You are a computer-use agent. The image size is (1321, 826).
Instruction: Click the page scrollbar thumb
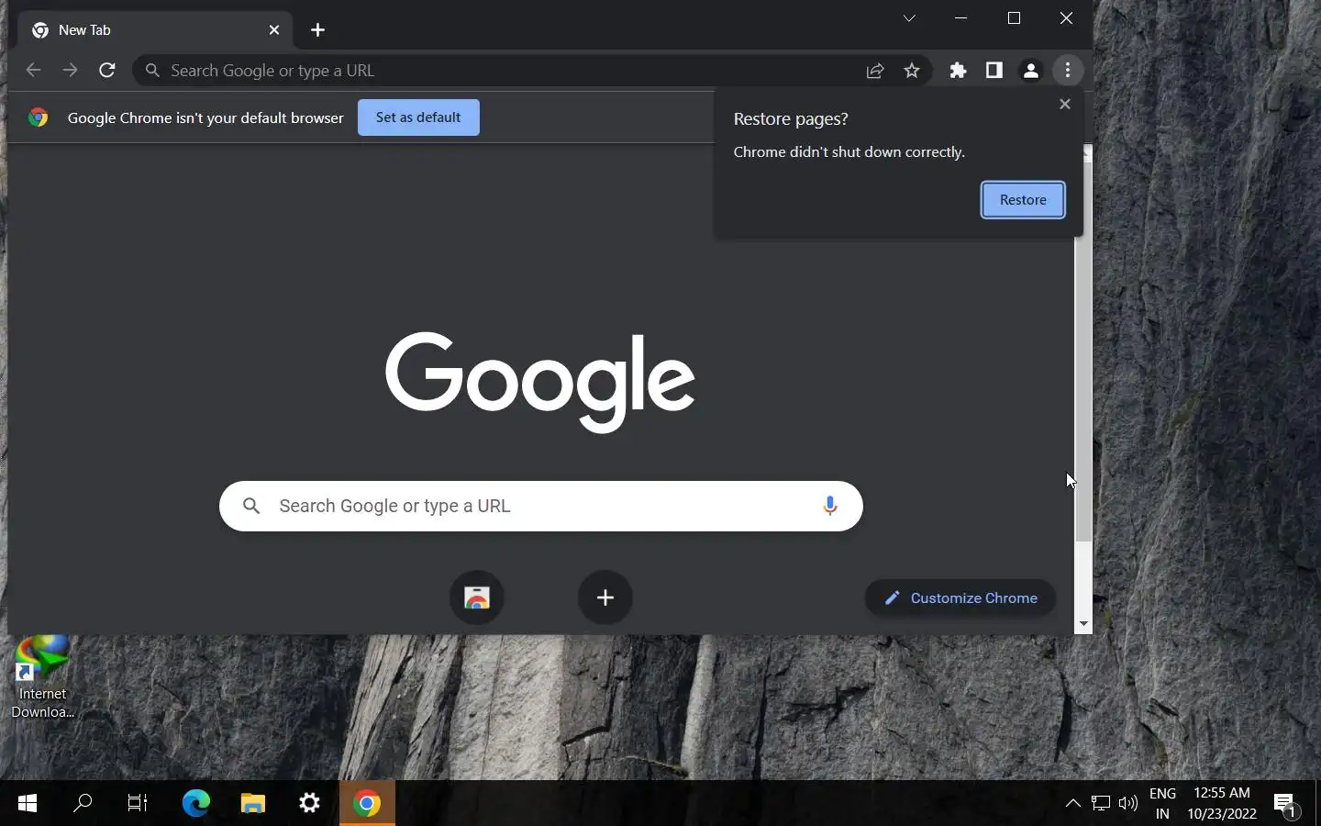[x=1083, y=352]
